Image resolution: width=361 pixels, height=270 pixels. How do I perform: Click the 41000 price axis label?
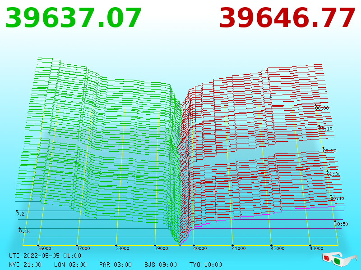(239, 248)
